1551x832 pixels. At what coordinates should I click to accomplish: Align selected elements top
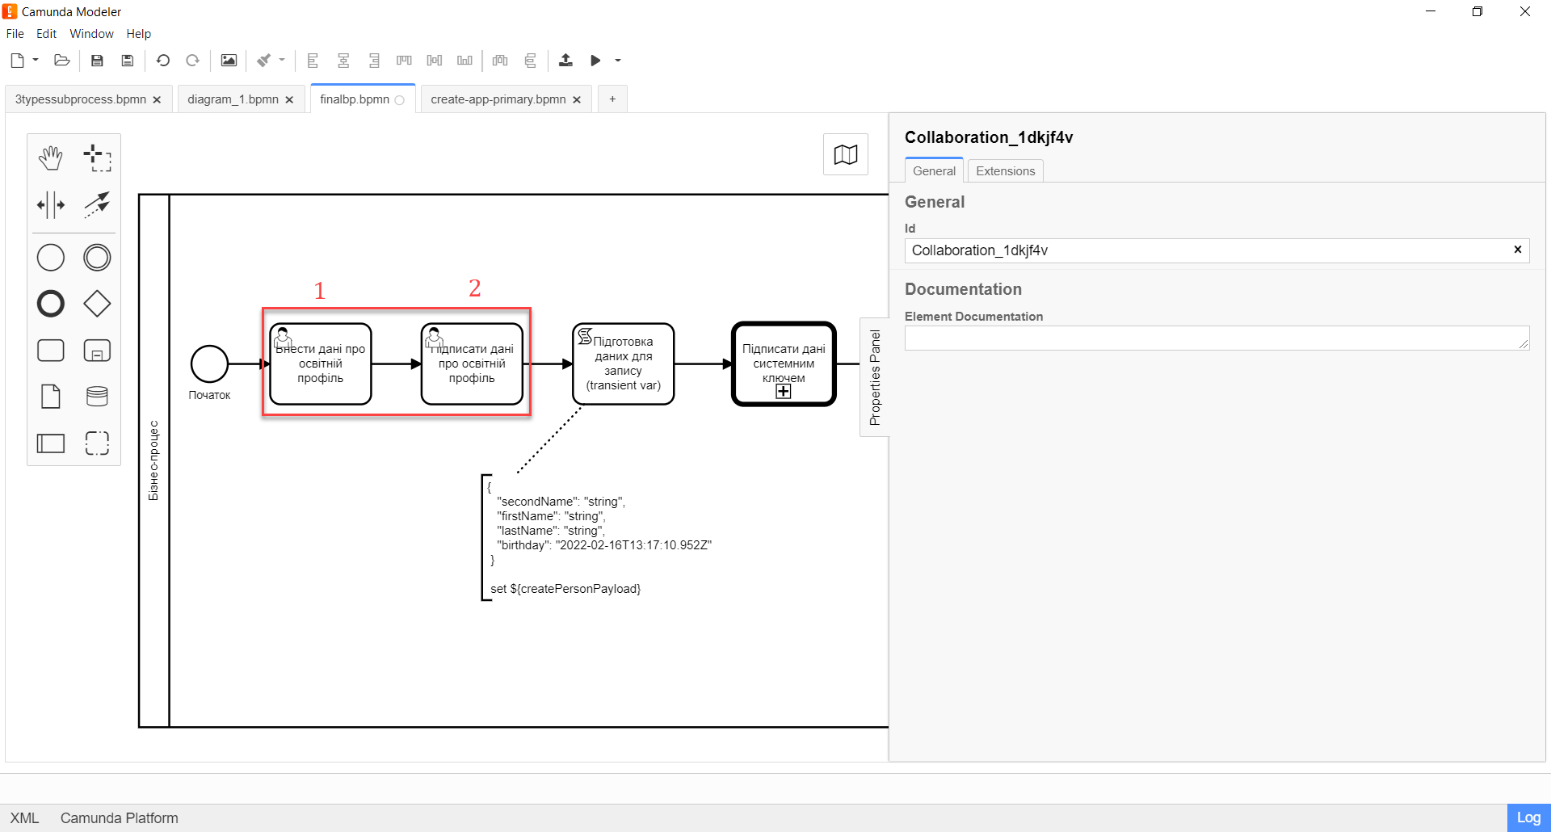point(404,61)
